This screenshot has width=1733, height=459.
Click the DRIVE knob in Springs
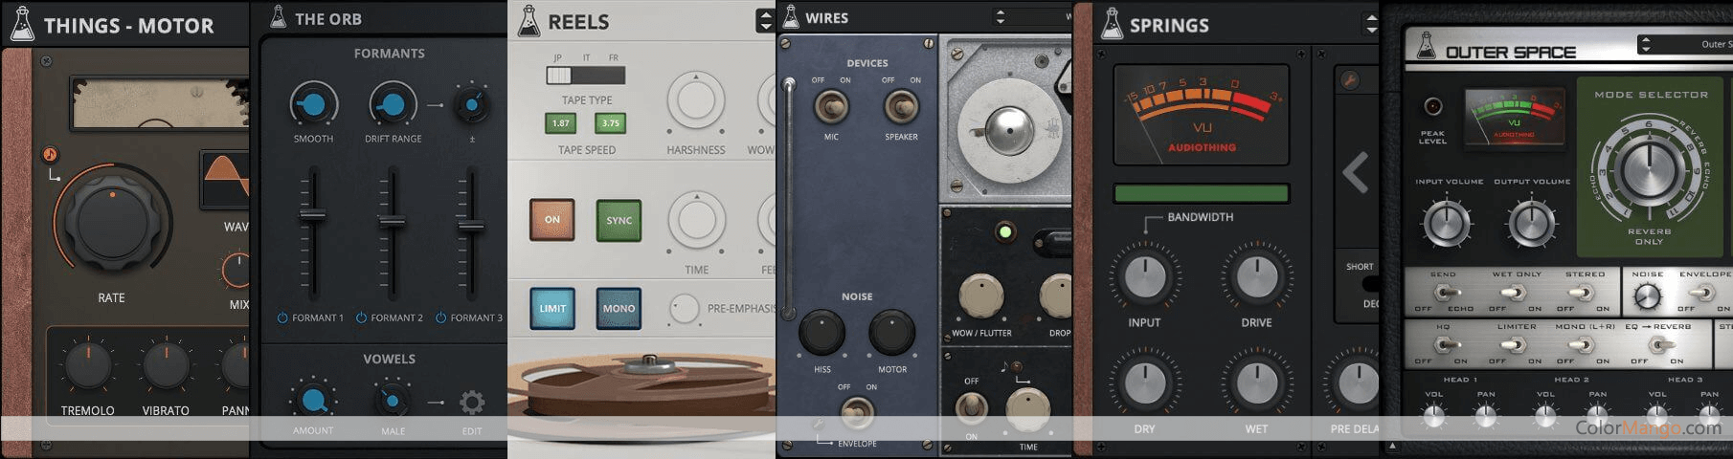tap(1256, 277)
